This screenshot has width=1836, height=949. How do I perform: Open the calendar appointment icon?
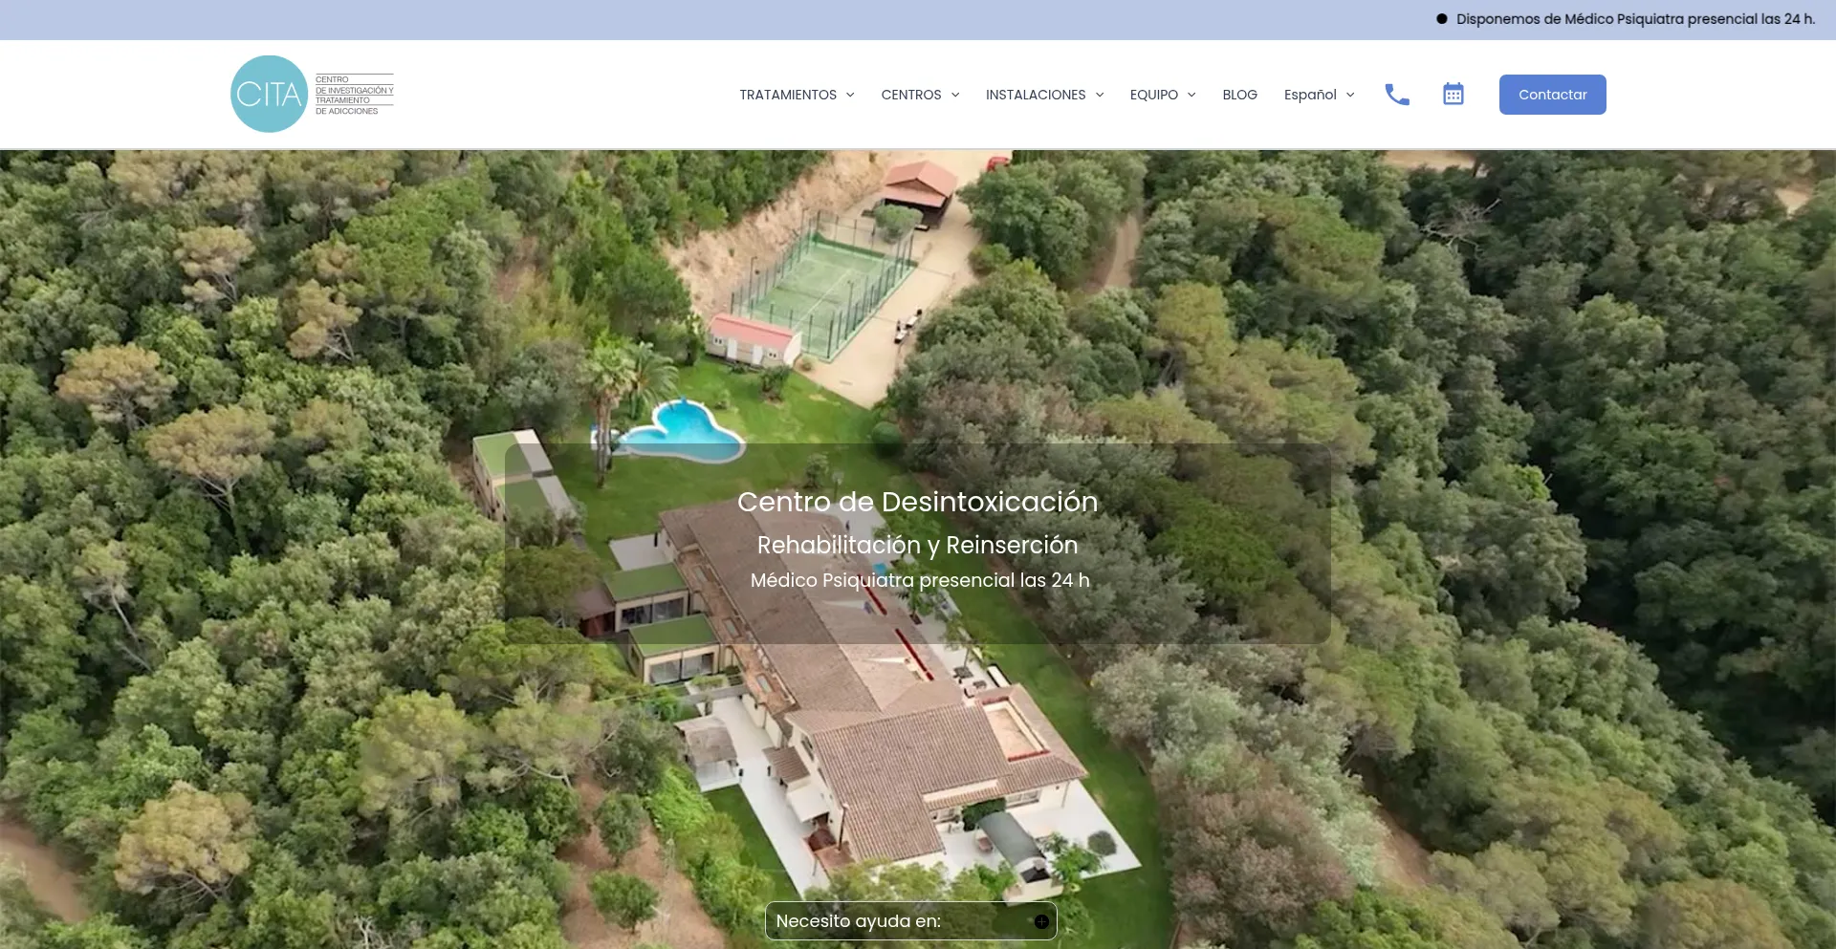coord(1453,94)
